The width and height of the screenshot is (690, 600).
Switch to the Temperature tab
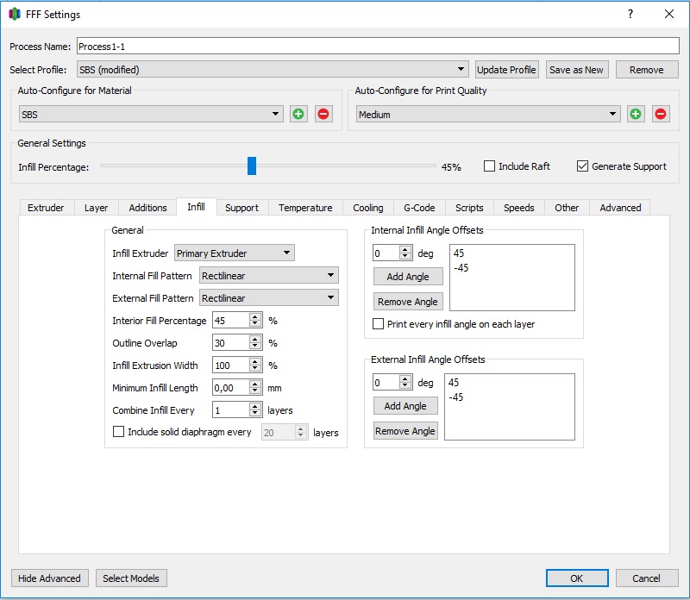tap(305, 208)
